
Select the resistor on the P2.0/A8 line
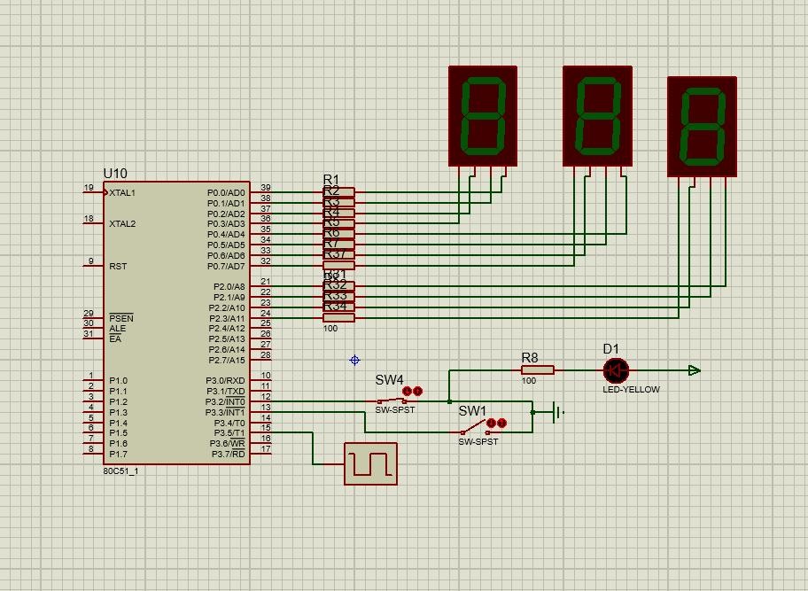338,286
